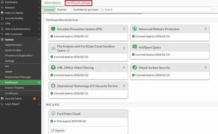The height and width of the screenshot is (134, 218).
Task: Click the Advanced Malware Protection icon
Action: pos(134,29)
